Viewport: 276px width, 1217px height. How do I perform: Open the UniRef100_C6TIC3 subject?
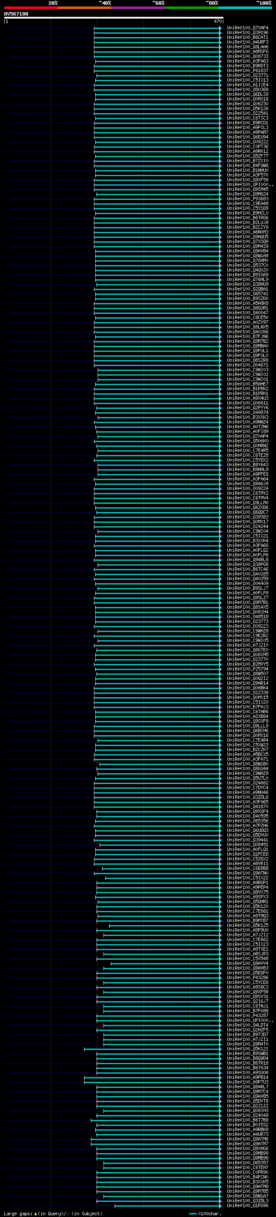tap(248, 118)
